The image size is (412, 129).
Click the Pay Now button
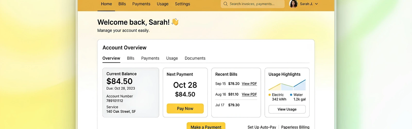point(185,109)
